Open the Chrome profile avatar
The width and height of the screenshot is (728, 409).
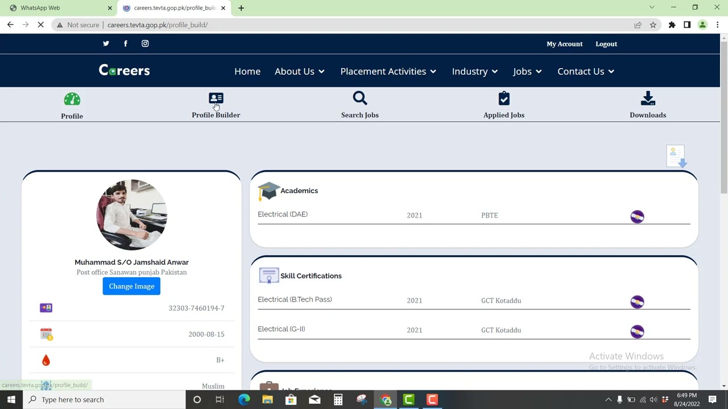tap(702, 25)
